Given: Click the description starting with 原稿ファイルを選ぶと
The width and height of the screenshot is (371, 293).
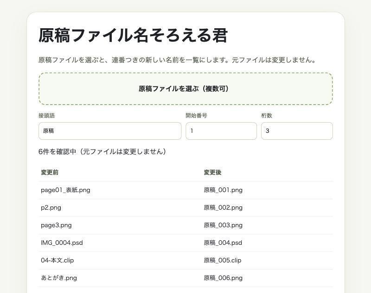Looking at the screenshot, I should click(x=177, y=60).
